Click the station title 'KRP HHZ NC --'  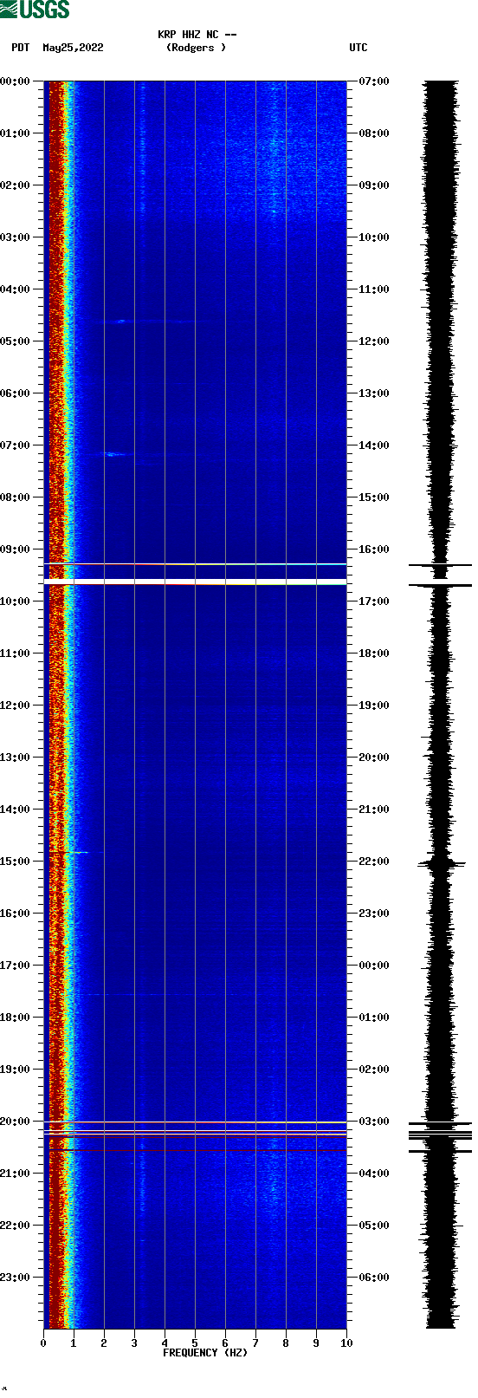[x=197, y=35]
